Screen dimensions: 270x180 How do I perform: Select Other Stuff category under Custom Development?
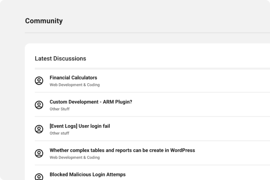click(59, 109)
